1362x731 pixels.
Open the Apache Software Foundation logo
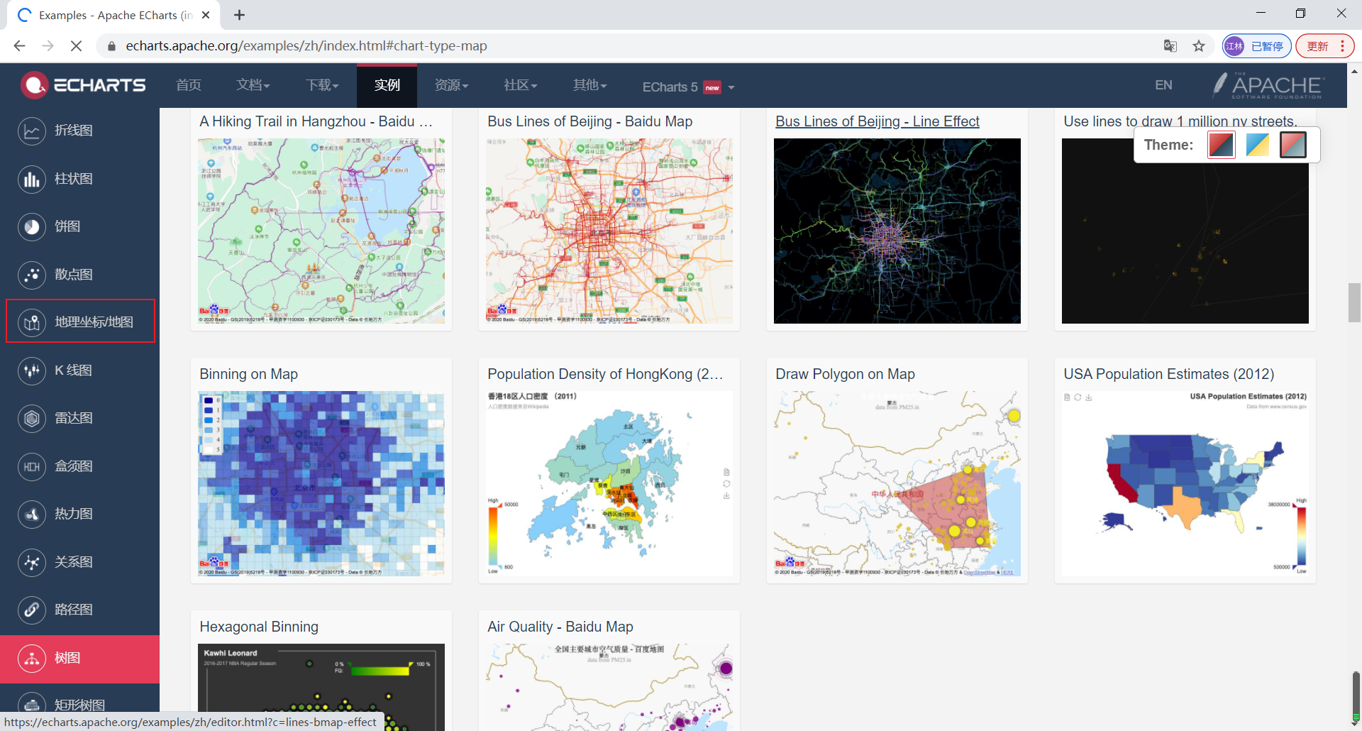coord(1267,85)
